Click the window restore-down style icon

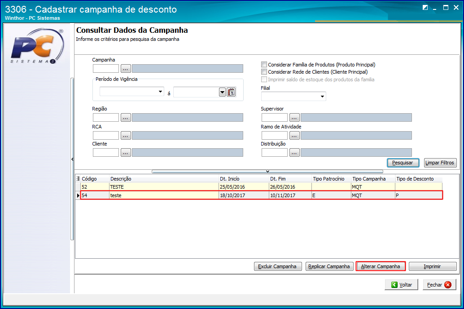(425, 7)
